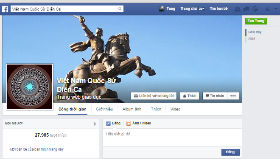Viewport: 280px width, 159px height.
Task: Click the page title Việt Nam Quốc Sử Diễn Ca
Action: point(87,85)
